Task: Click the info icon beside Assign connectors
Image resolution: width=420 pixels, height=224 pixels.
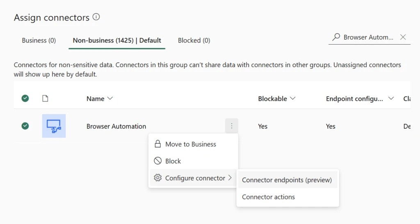Action: pyautogui.click(x=96, y=17)
